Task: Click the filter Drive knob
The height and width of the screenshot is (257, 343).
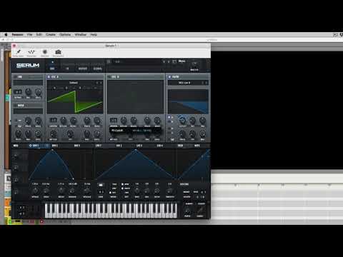Action: [182, 133]
